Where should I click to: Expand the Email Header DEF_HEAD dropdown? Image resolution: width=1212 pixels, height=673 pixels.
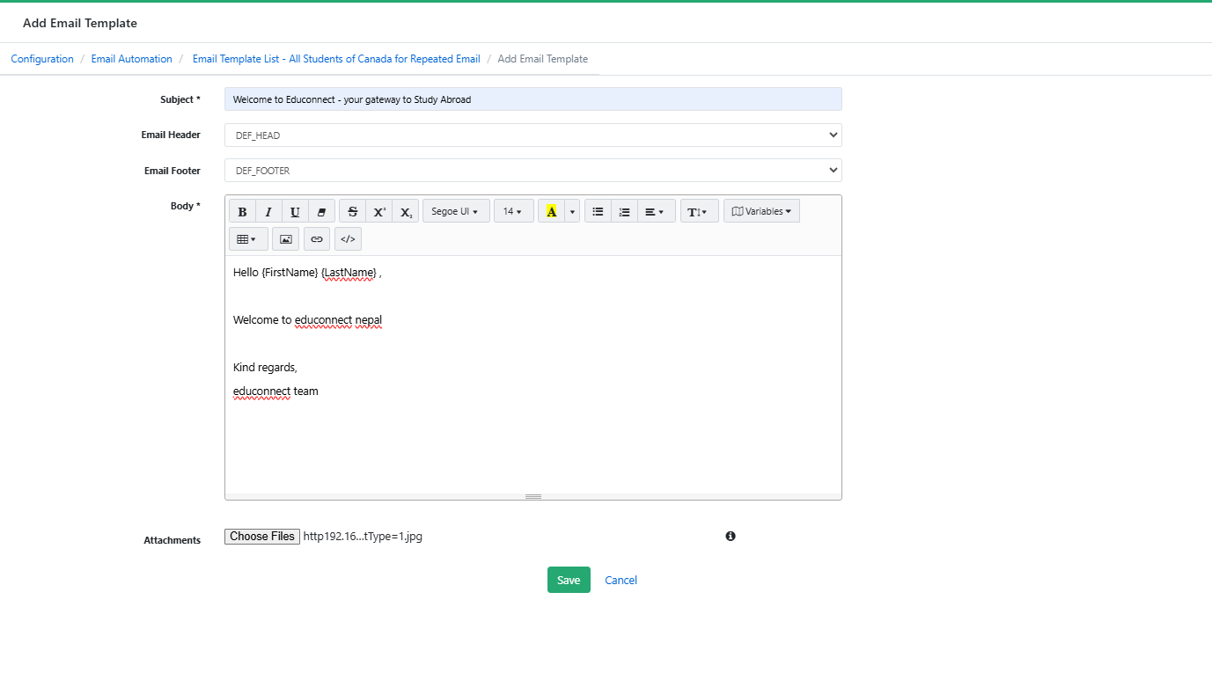tap(533, 135)
